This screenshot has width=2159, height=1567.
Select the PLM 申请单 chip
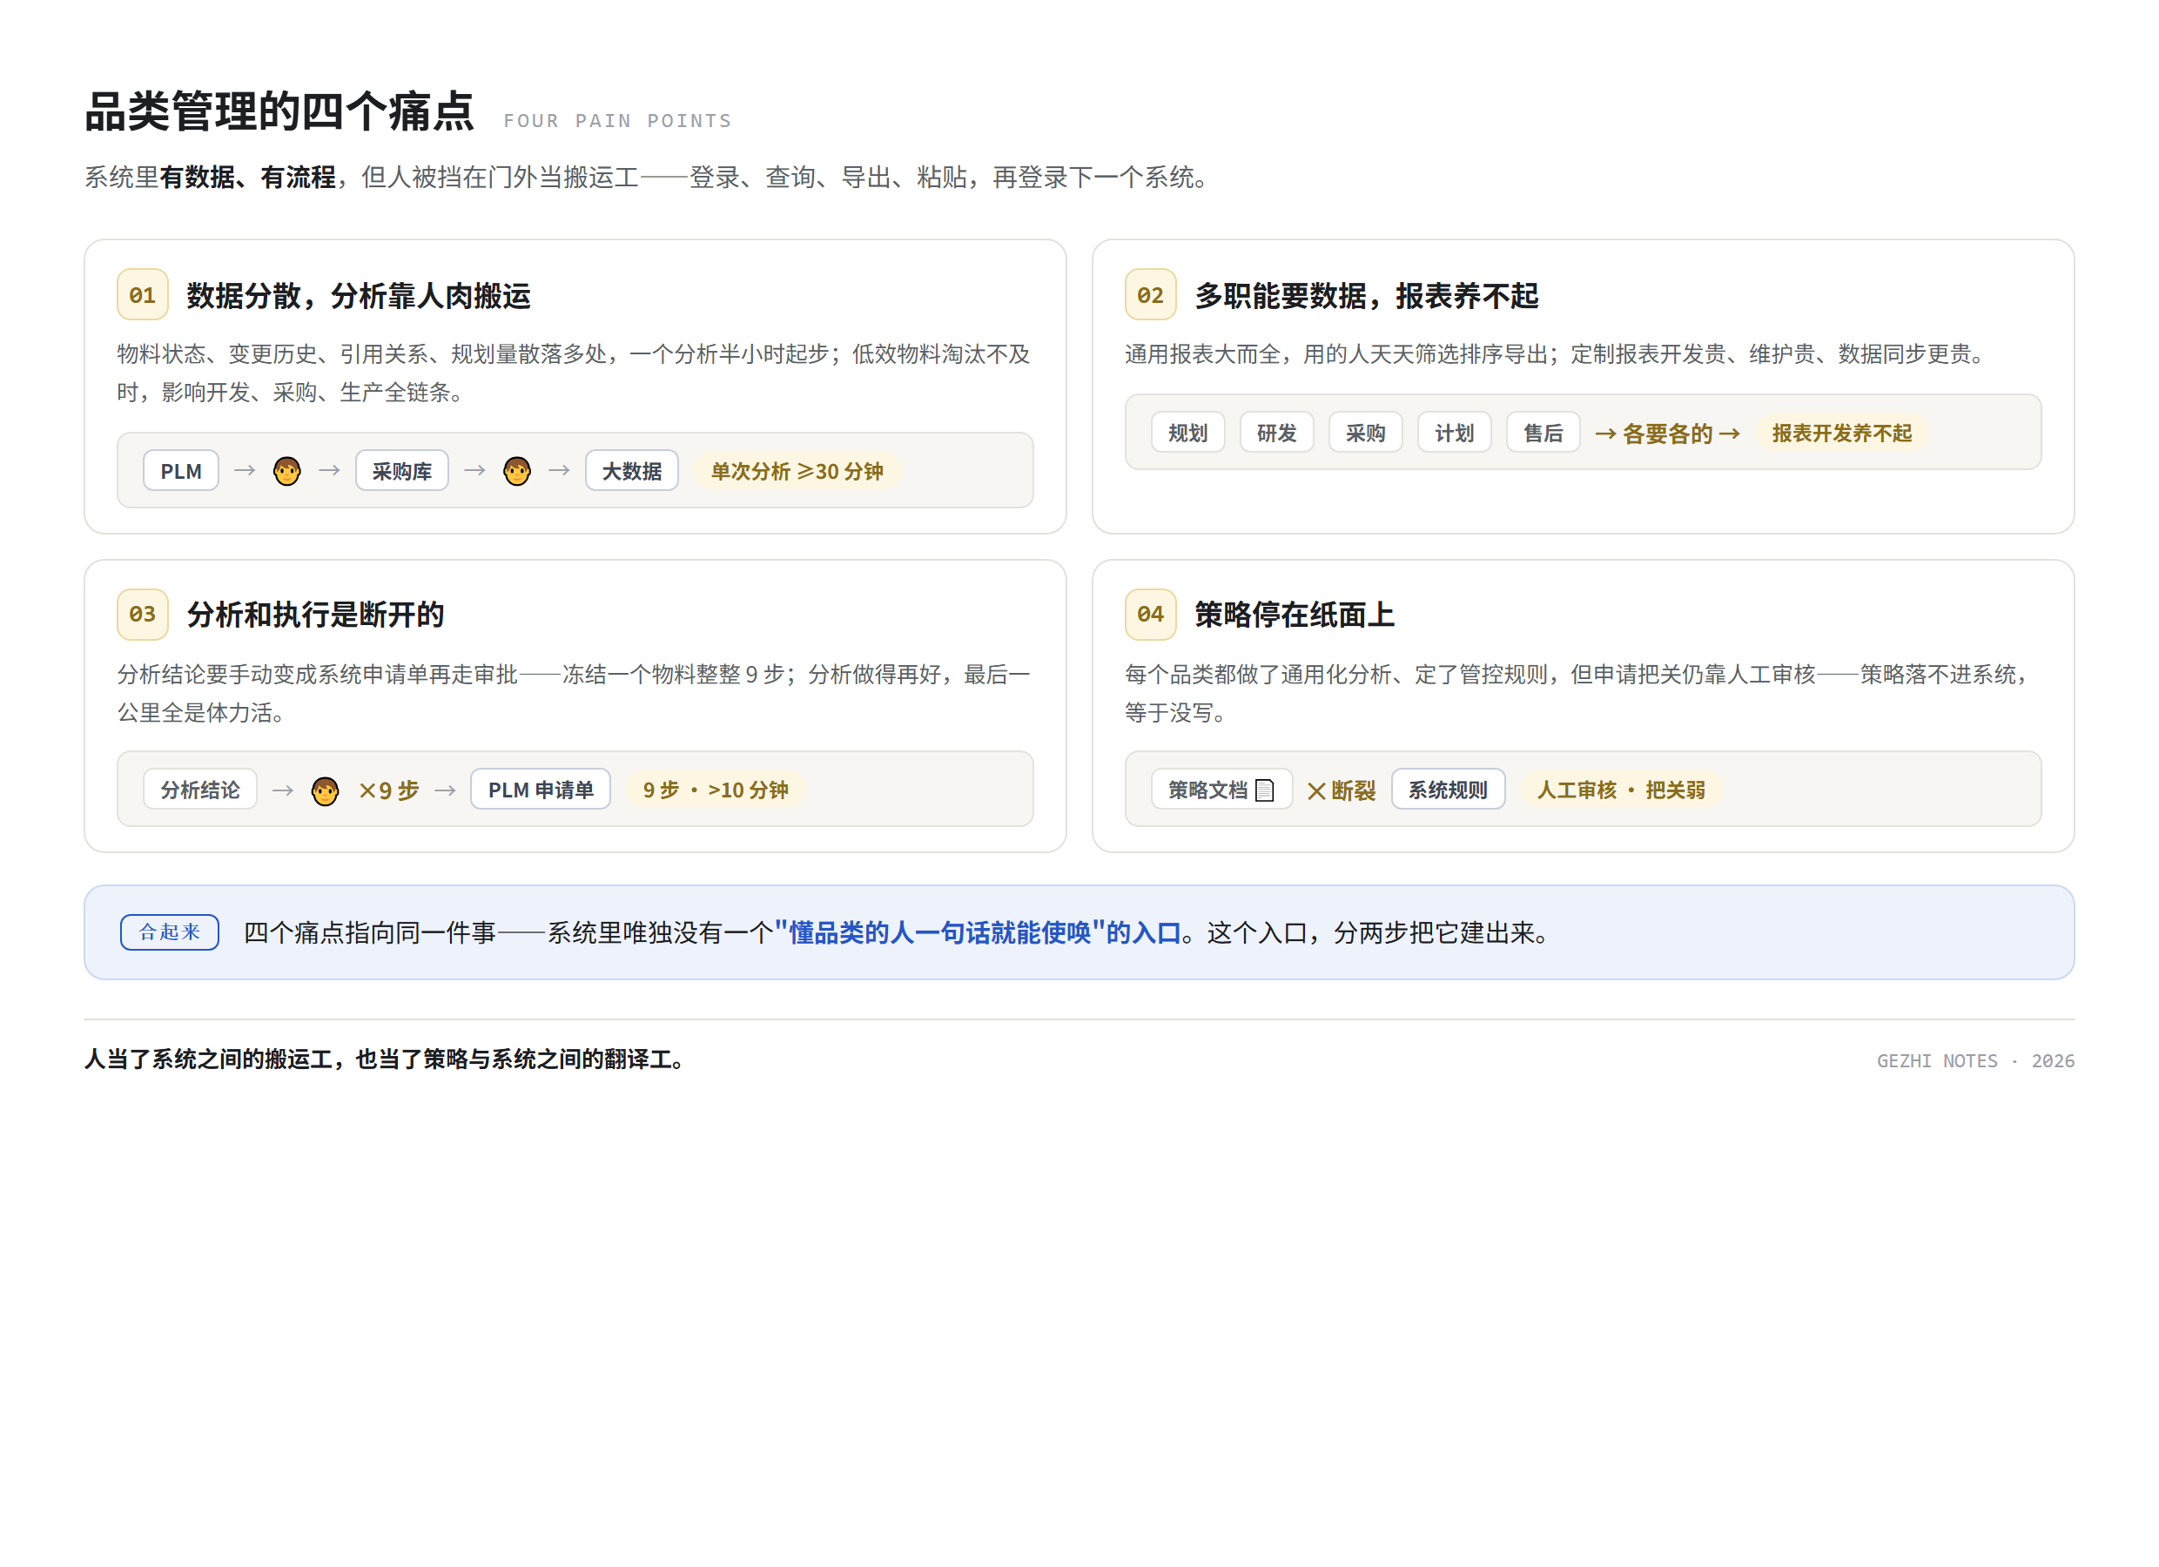click(x=541, y=790)
